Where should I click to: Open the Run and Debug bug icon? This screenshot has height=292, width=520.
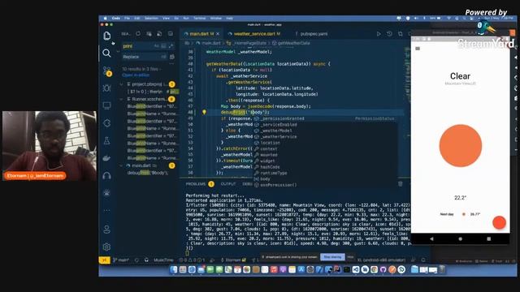point(106,88)
